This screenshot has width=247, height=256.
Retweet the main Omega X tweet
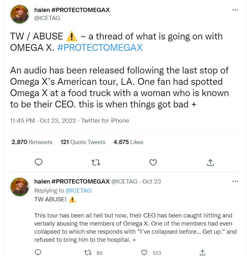click(96, 162)
